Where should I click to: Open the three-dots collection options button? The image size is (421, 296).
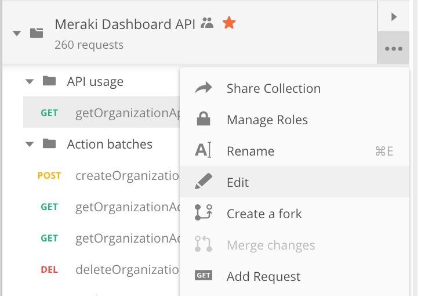pos(393,48)
